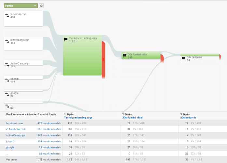The width and height of the screenshot is (227, 163).
Task: Open the Tanfolyam landing page step link
Action: pos(78,118)
